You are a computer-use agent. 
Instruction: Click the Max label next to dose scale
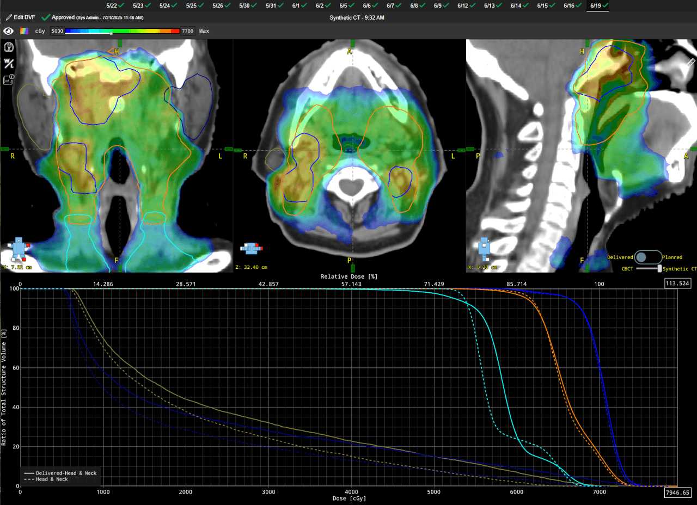click(204, 31)
